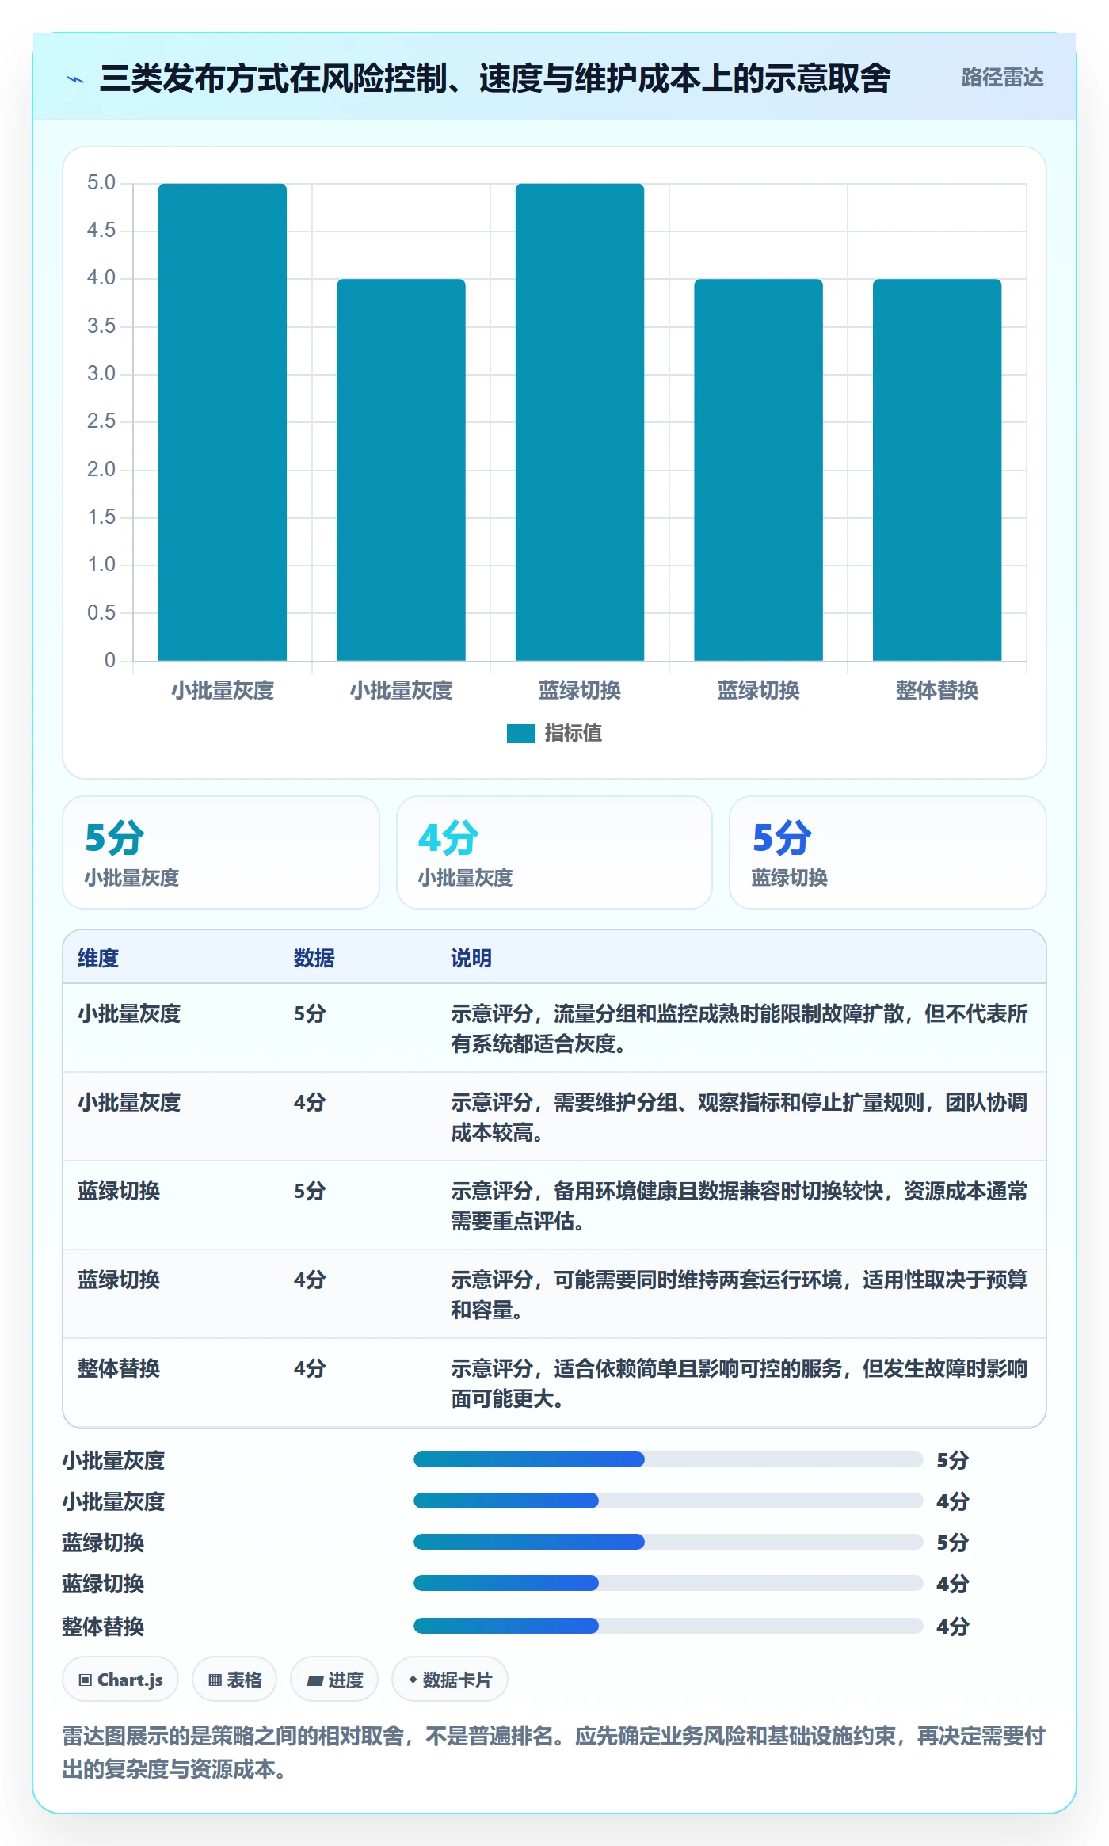Click the diamond icon inside the 数据卡片 chip
The width and height of the screenshot is (1109, 1846).
[413, 1680]
